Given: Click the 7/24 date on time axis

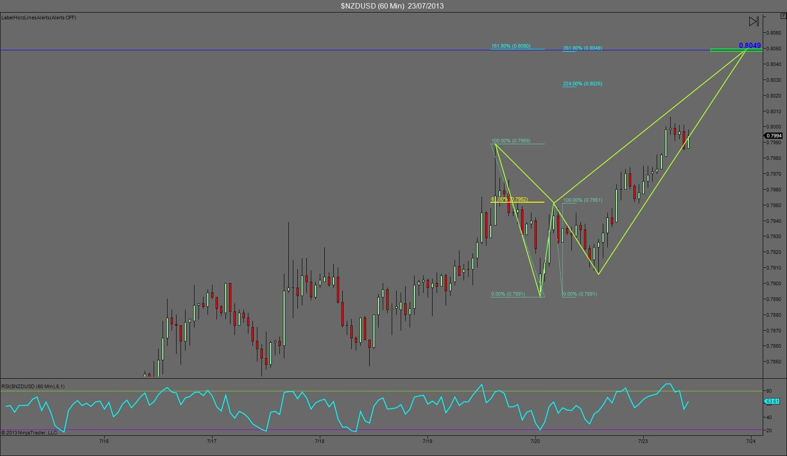Looking at the screenshot, I should pyautogui.click(x=751, y=441).
